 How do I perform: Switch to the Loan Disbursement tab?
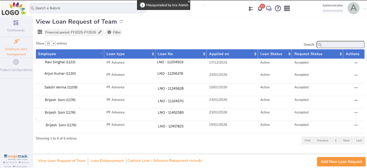[107, 161]
